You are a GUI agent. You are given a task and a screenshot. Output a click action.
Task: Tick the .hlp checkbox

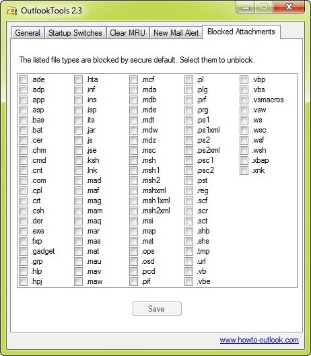pyautogui.click(x=23, y=271)
